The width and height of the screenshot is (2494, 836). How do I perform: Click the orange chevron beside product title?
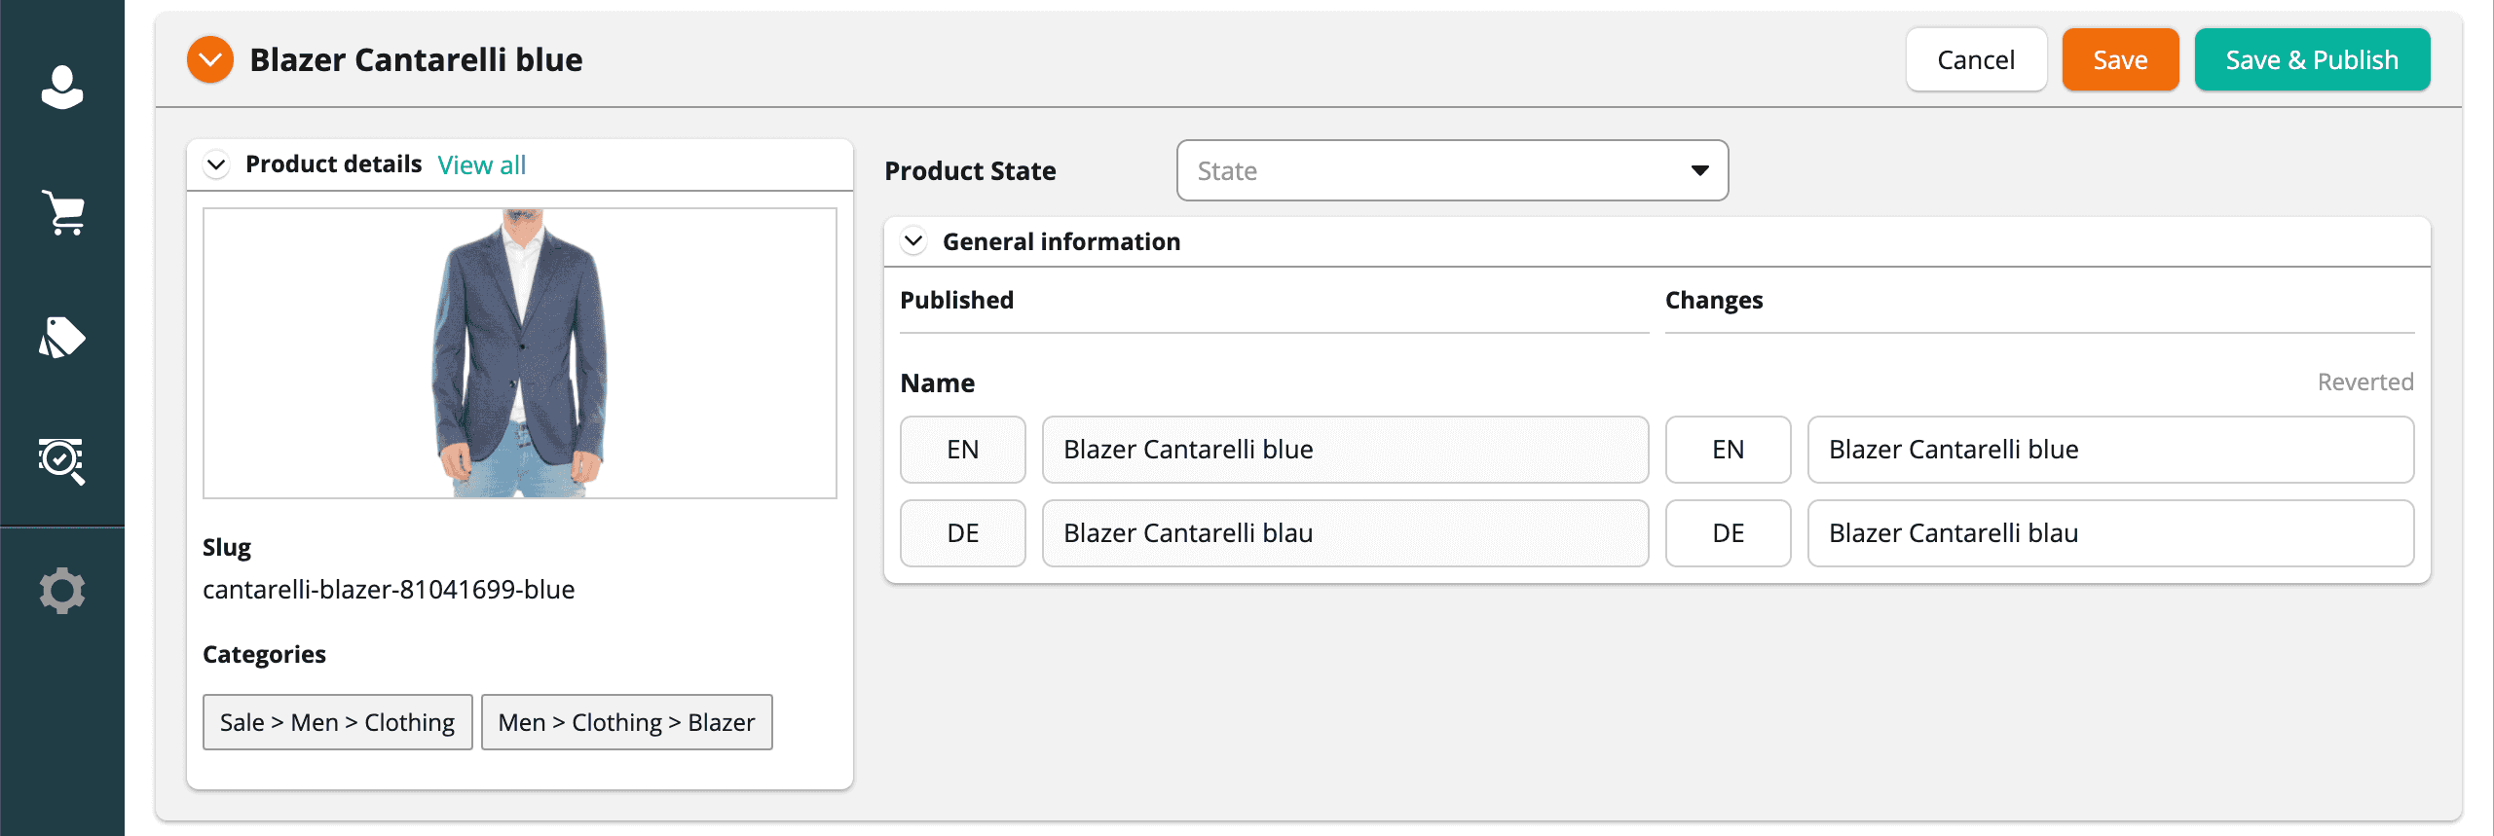(210, 60)
